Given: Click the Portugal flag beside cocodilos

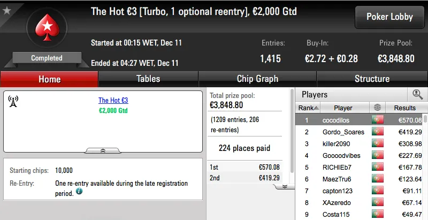Looking at the screenshot, I should (378, 120).
